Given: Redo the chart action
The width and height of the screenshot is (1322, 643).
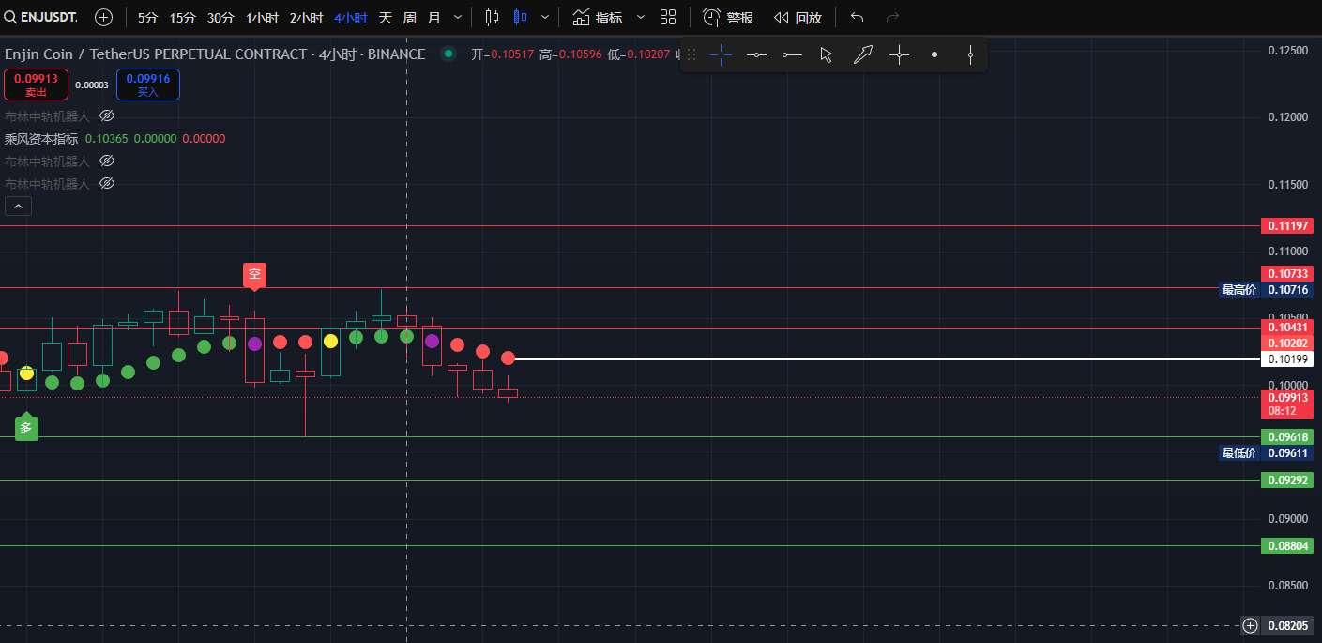Looking at the screenshot, I should pyautogui.click(x=892, y=17).
